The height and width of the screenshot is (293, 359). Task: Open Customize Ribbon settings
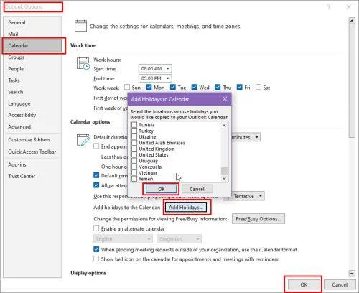[32, 140]
